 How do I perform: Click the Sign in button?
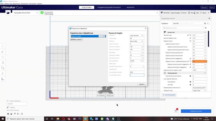pos(212,7)
